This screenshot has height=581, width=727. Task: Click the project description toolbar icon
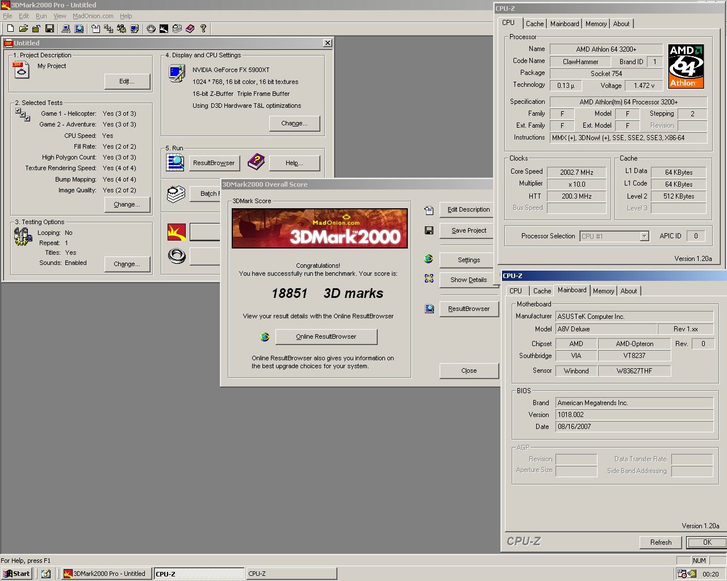[x=95, y=28]
